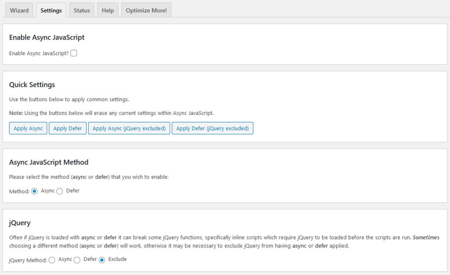Viewport: 450px width, 275px height.
Task: Set jQuery Method to Async
Action: (52, 260)
